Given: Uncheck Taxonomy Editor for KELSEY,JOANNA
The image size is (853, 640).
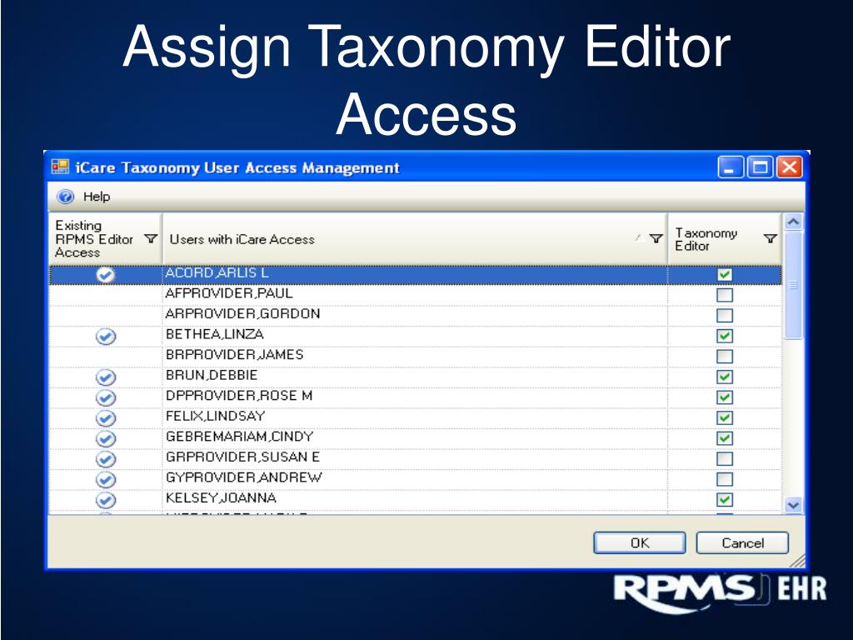Looking at the screenshot, I should point(724,500).
